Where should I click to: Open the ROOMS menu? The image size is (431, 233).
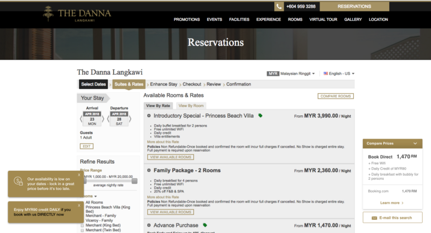[295, 20]
